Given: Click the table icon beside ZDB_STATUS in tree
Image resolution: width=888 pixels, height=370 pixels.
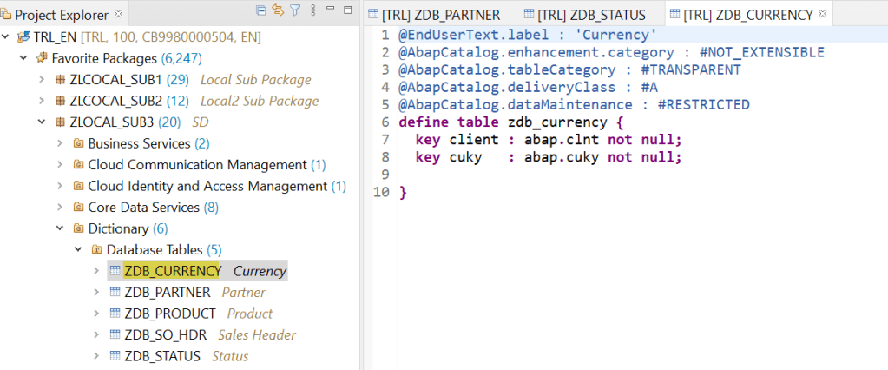Looking at the screenshot, I should 115,356.
